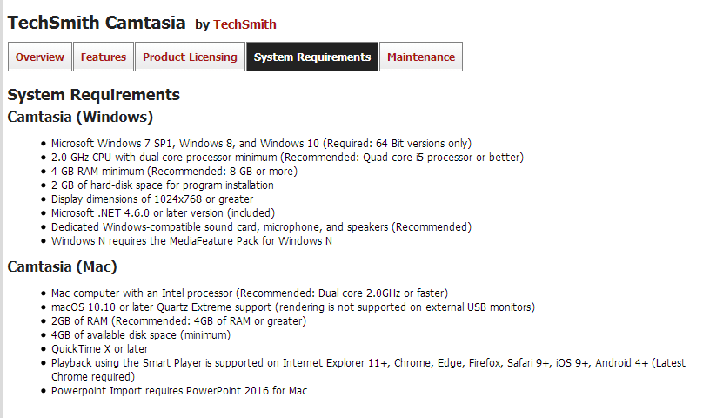Viewport: 703px width, 418px height.
Task: Click the System Requirements heading
Action: (93, 95)
